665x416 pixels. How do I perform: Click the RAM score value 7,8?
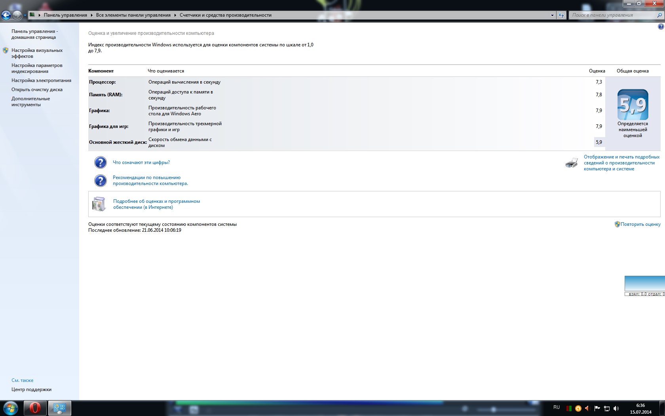click(599, 95)
